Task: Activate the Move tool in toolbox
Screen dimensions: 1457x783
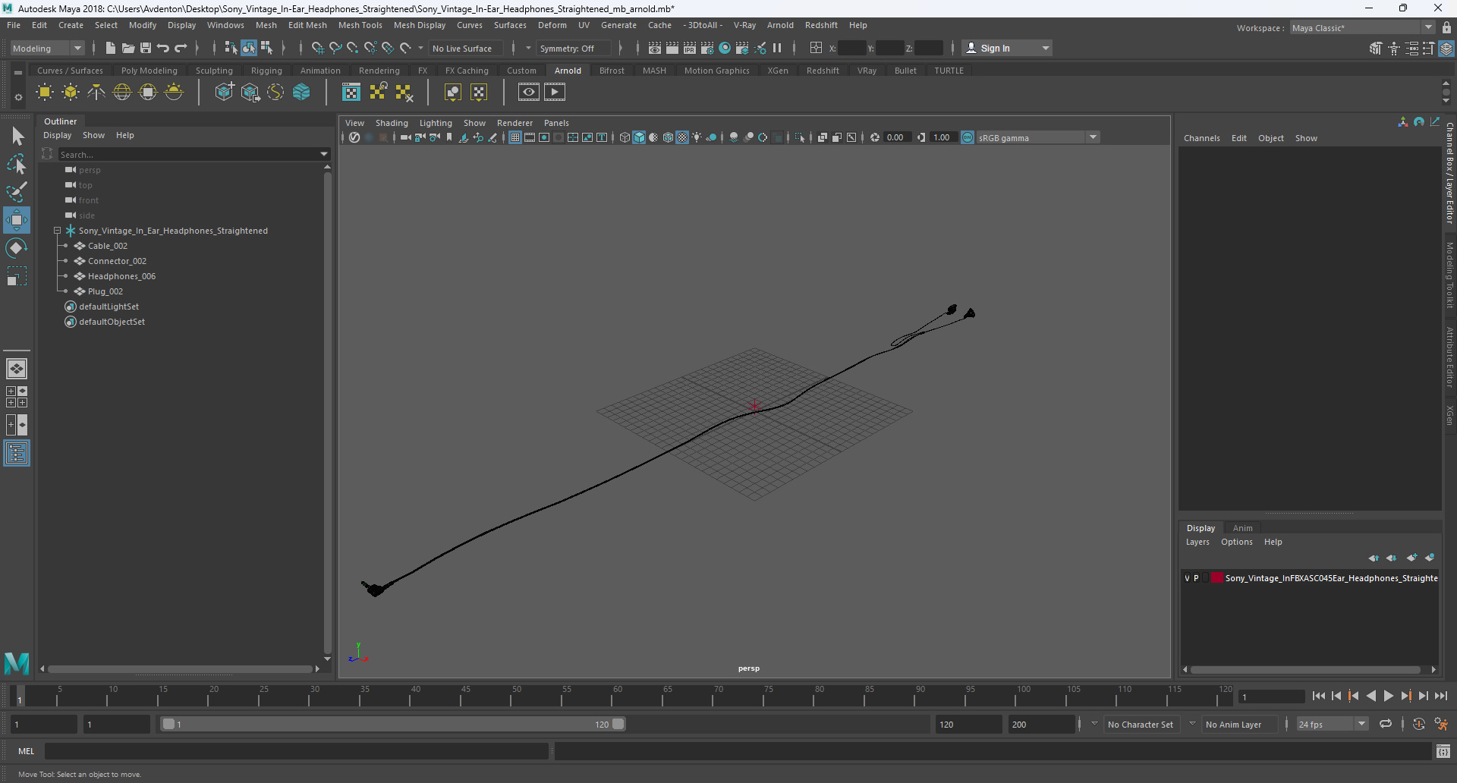Action: coord(17,220)
